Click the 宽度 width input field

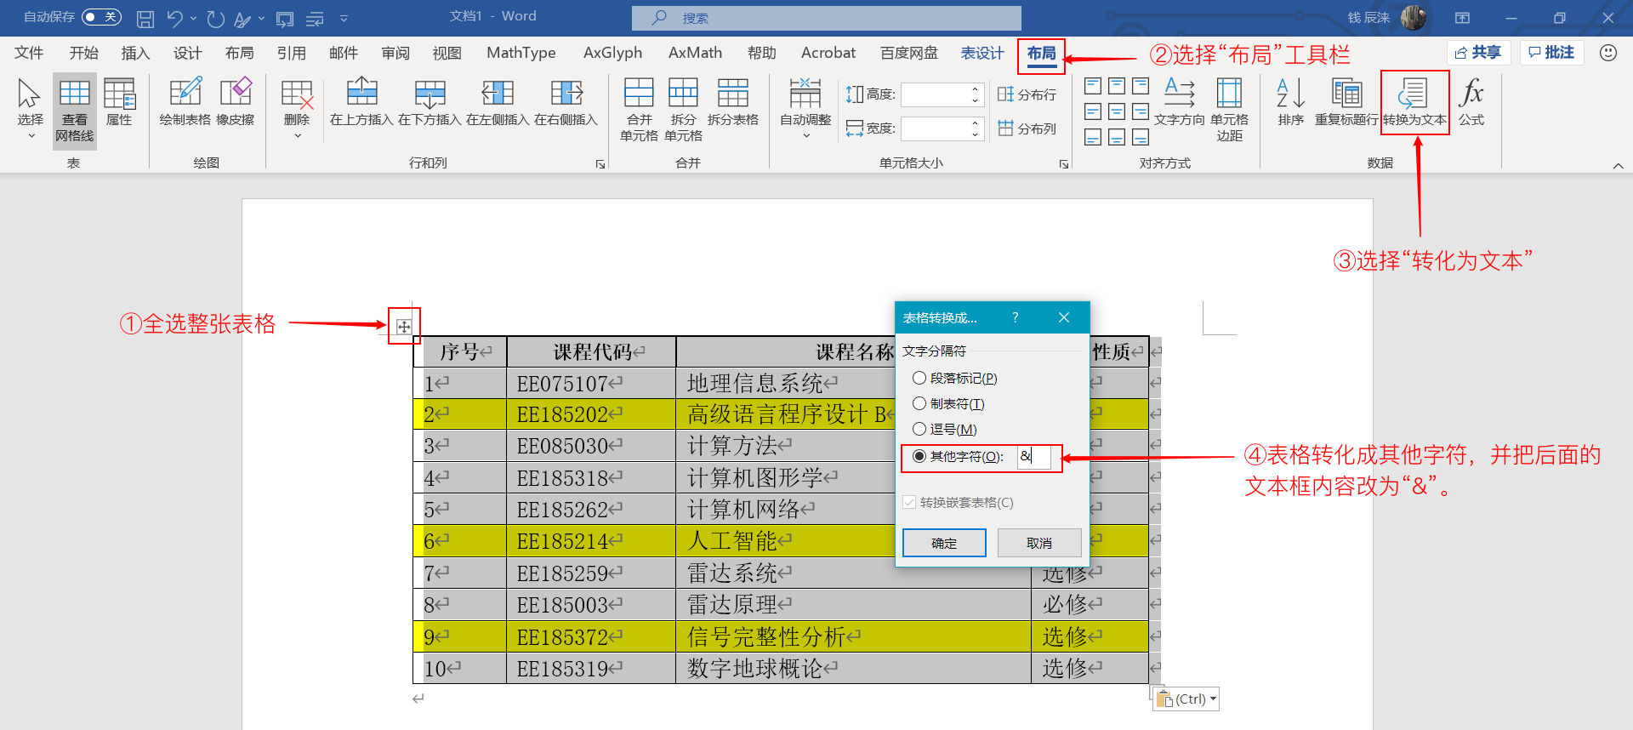934,128
